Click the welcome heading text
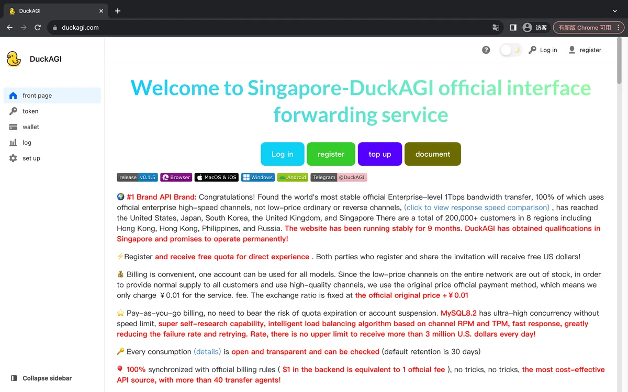The width and height of the screenshot is (628, 392). 361,101
